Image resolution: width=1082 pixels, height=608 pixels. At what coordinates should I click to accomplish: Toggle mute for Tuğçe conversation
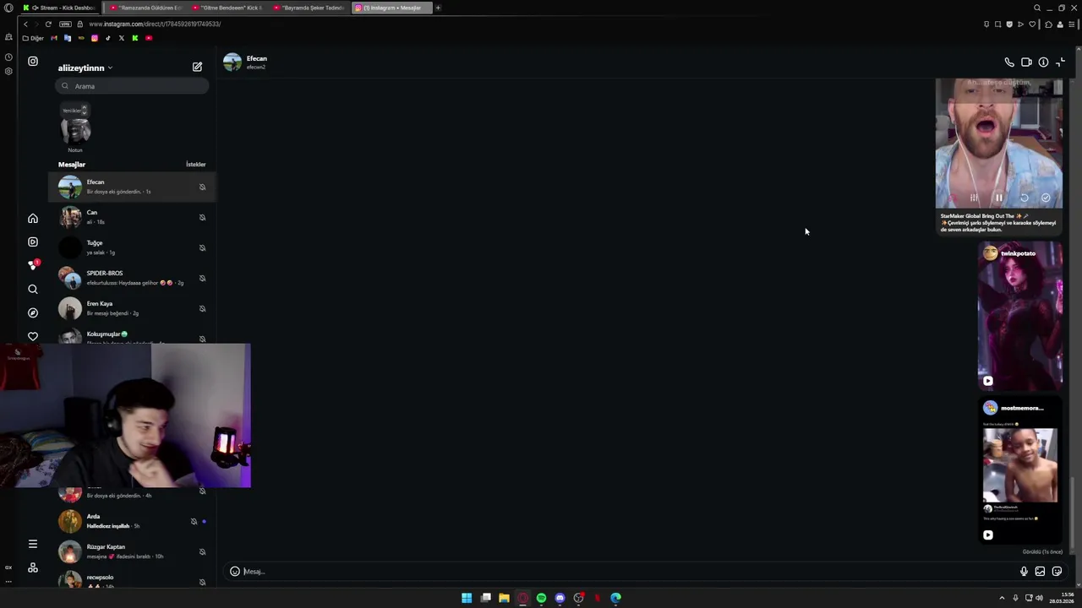pyautogui.click(x=202, y=248)
